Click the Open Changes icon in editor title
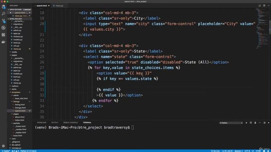The image size is (271, 152). tap(260, 5)
